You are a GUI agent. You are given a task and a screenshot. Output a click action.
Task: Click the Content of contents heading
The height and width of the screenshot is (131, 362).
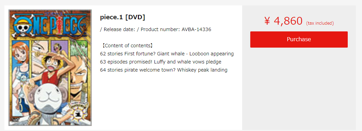pos(127,46)
